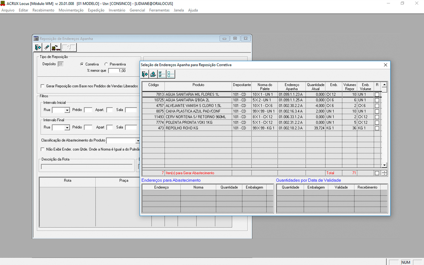This screenshot has width=424, height=265.
Task: Close the Seleção de Endereços dialog
Action: (x=385, y=65)
